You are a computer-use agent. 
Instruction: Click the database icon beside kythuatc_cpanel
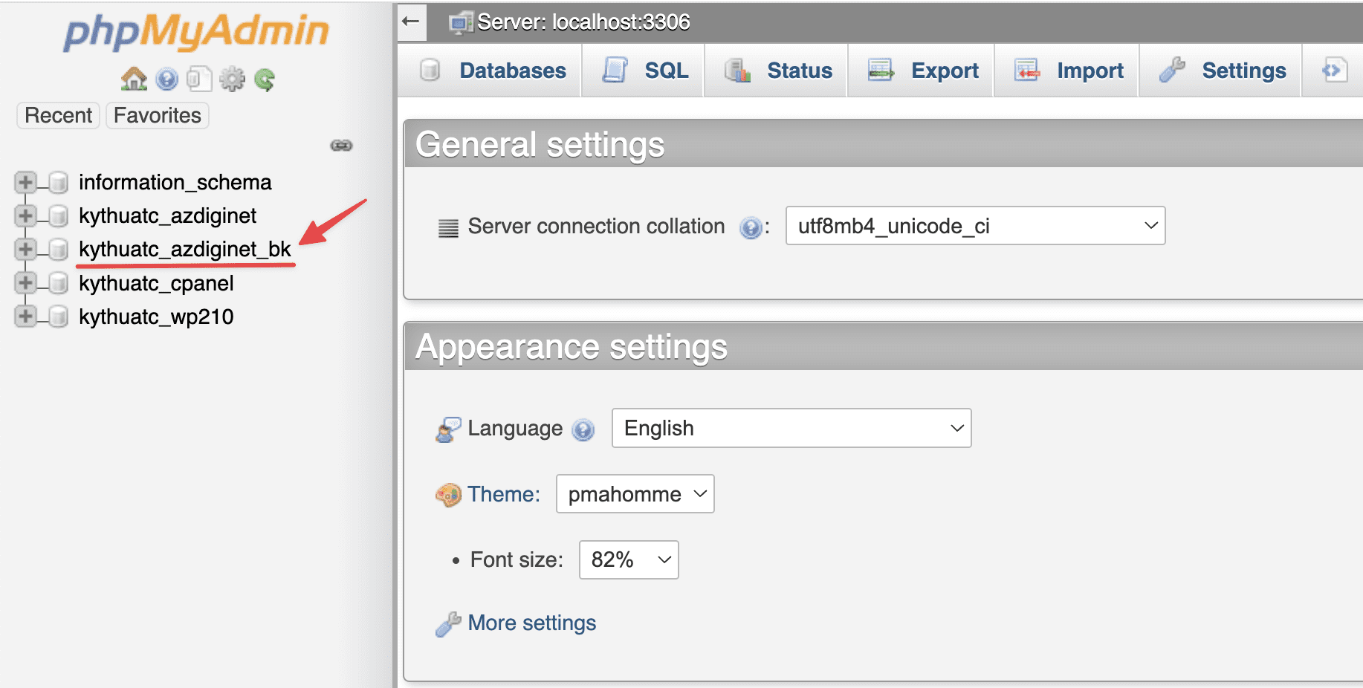tap(57, 283)
